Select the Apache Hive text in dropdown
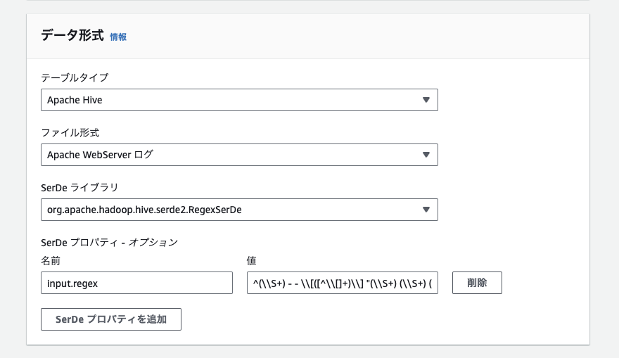The width and height of the screenshot is (619, 358). pyautogui.click(x=75, y=101)
